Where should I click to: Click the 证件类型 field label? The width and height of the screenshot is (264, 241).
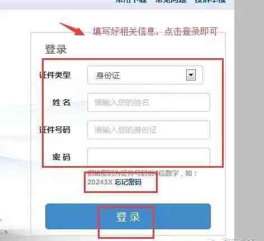click(x=55, y=75)
